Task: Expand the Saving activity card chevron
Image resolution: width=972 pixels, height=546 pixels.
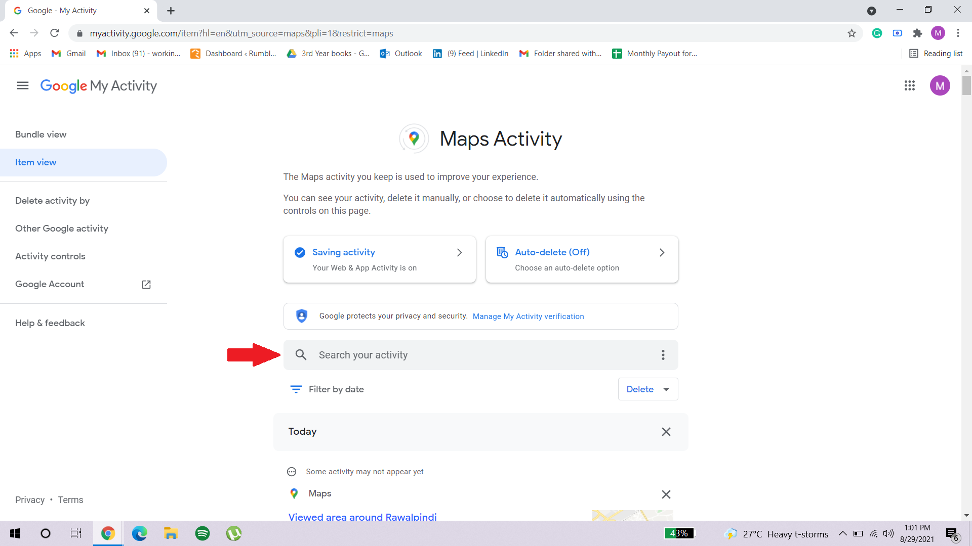Action: 459,252
